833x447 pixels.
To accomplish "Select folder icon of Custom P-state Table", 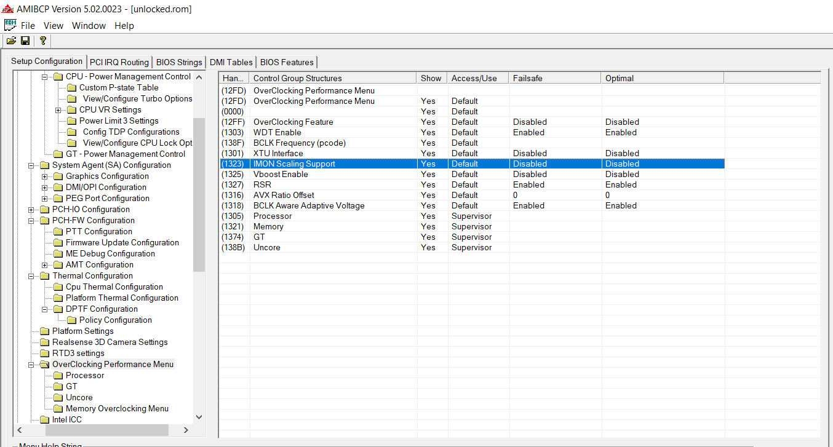I will click(x=71, y=87).
